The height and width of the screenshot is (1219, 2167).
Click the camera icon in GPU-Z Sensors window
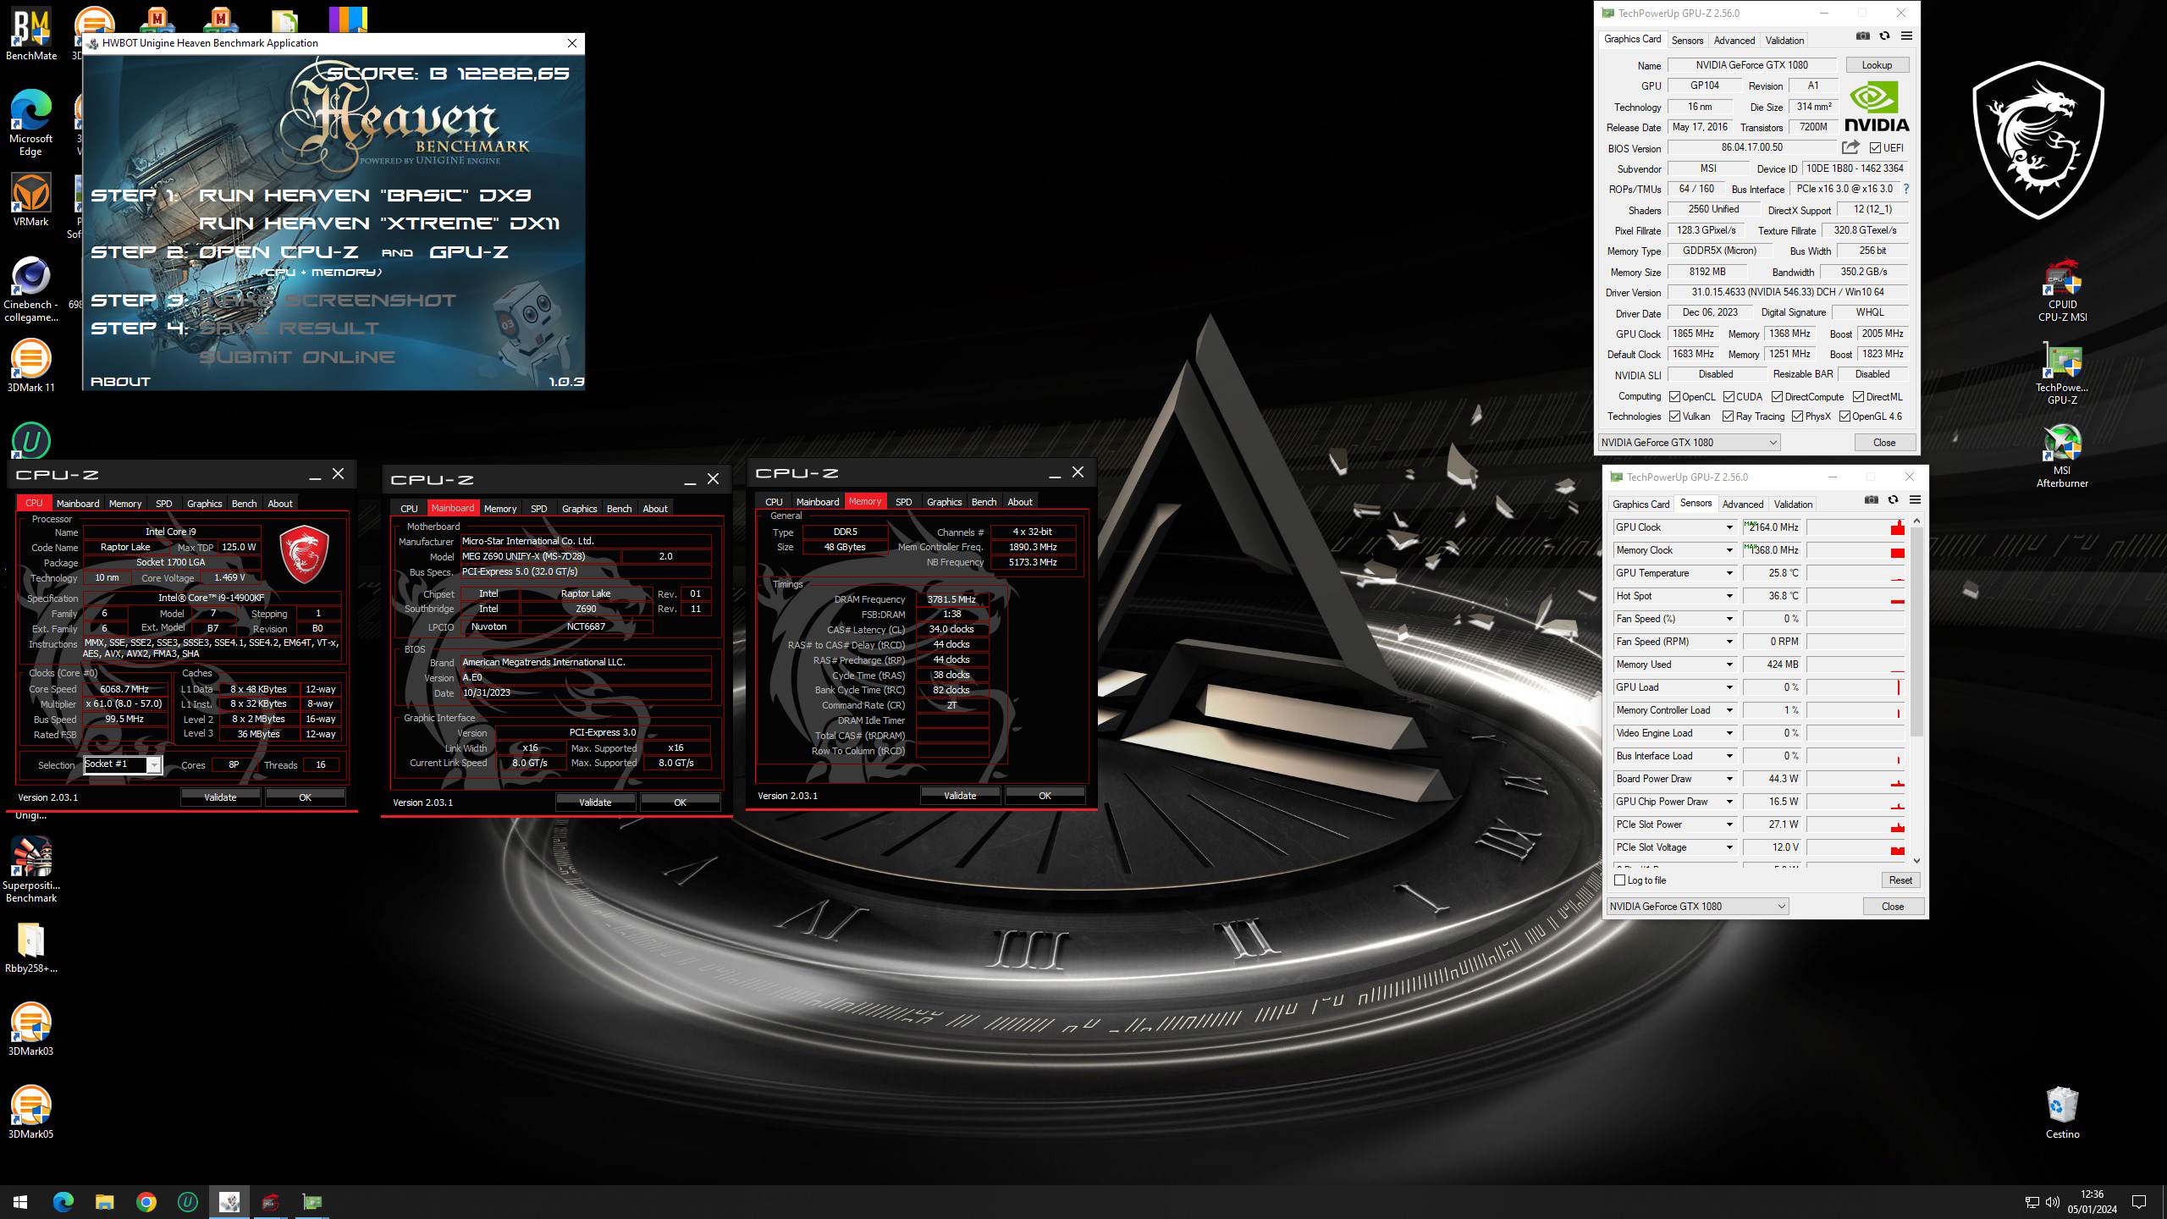click(x=1872, y=499)
